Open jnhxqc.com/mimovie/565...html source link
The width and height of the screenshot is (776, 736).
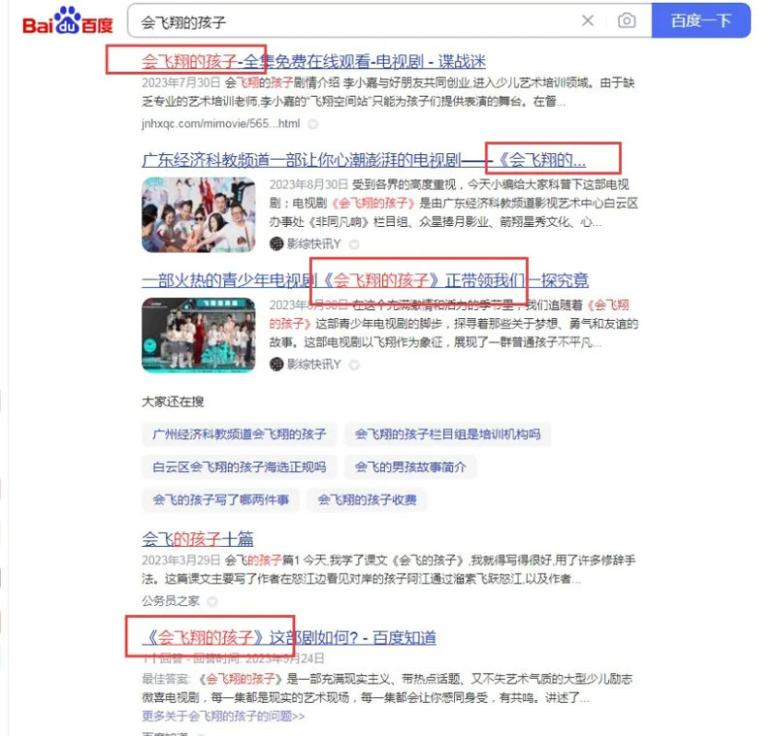pyautogui.click(x=221, y=124)
